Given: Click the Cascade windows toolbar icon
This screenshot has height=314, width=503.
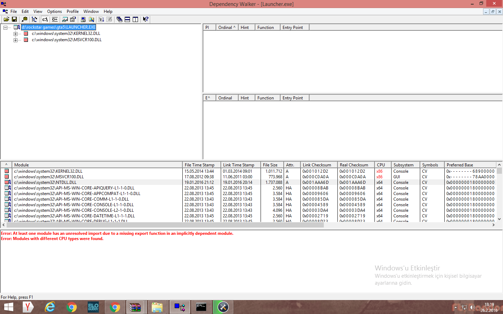Looking at the screenshot, I should pos(119,20).
